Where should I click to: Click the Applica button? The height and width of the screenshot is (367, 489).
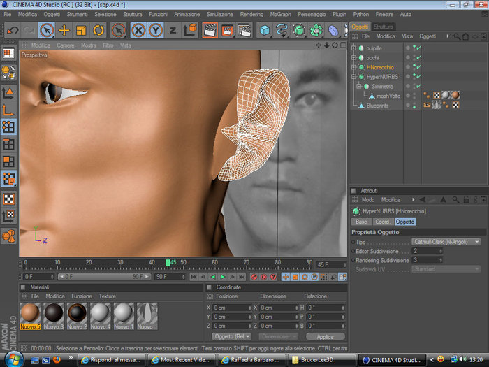point(325,336)
